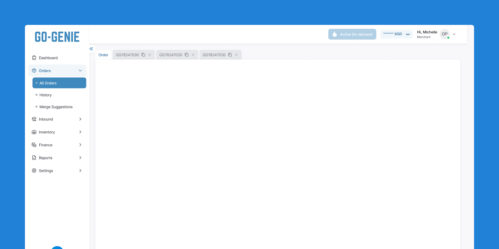This screenshot has width=499, height=249.
Task: Toggle hidden SGD balance visibility eye
Action: coord(408,34)
